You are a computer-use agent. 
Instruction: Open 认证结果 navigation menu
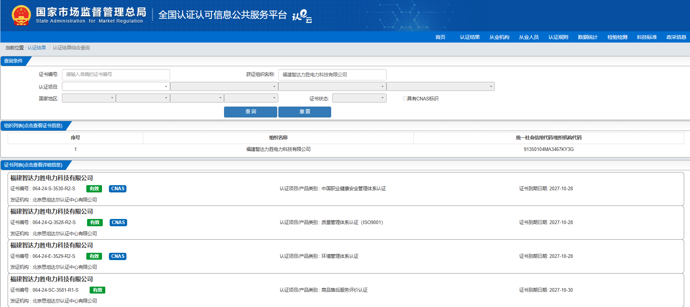[x=470, y=37]
